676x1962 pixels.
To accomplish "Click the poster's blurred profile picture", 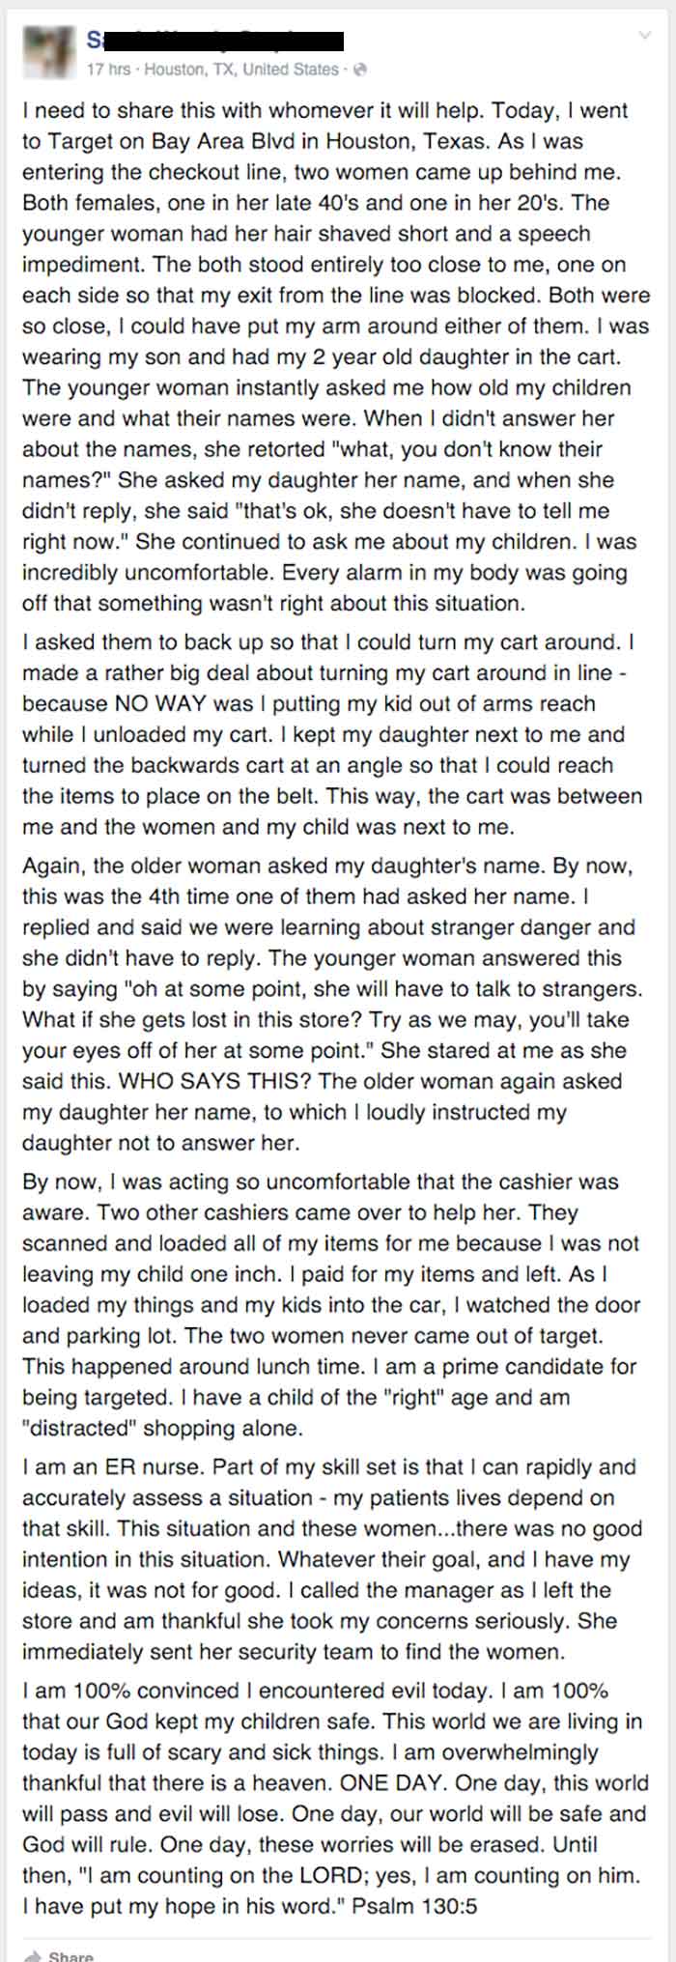I will (48, 49).
